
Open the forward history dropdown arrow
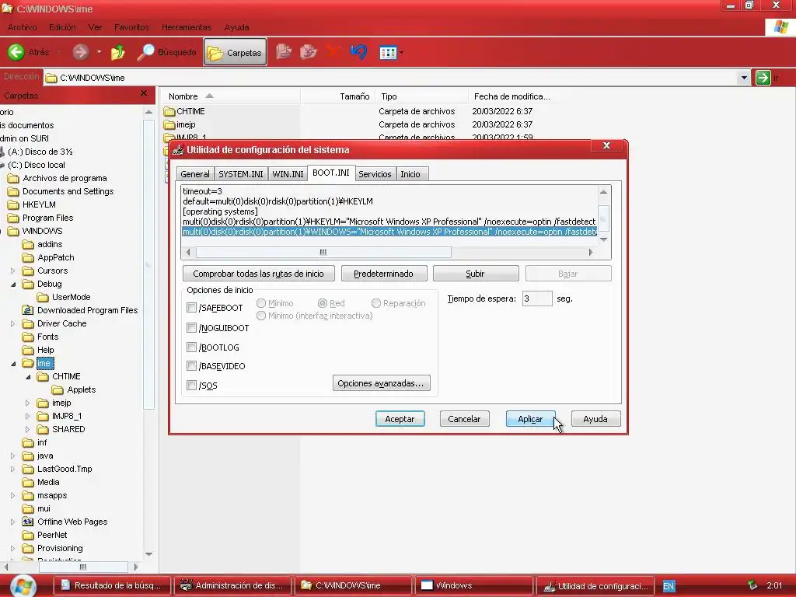click(x=99, y=52)
